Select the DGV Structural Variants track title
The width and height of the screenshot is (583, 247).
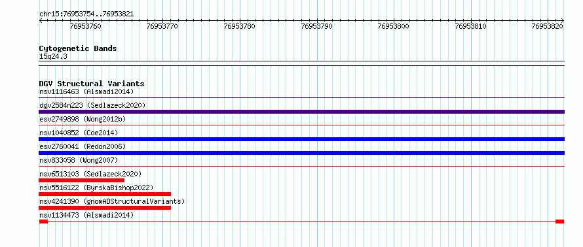92,84
